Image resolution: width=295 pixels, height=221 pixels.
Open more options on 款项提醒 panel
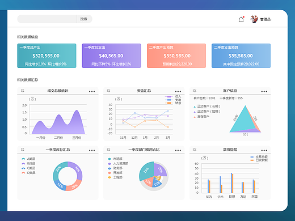(264, 150)
